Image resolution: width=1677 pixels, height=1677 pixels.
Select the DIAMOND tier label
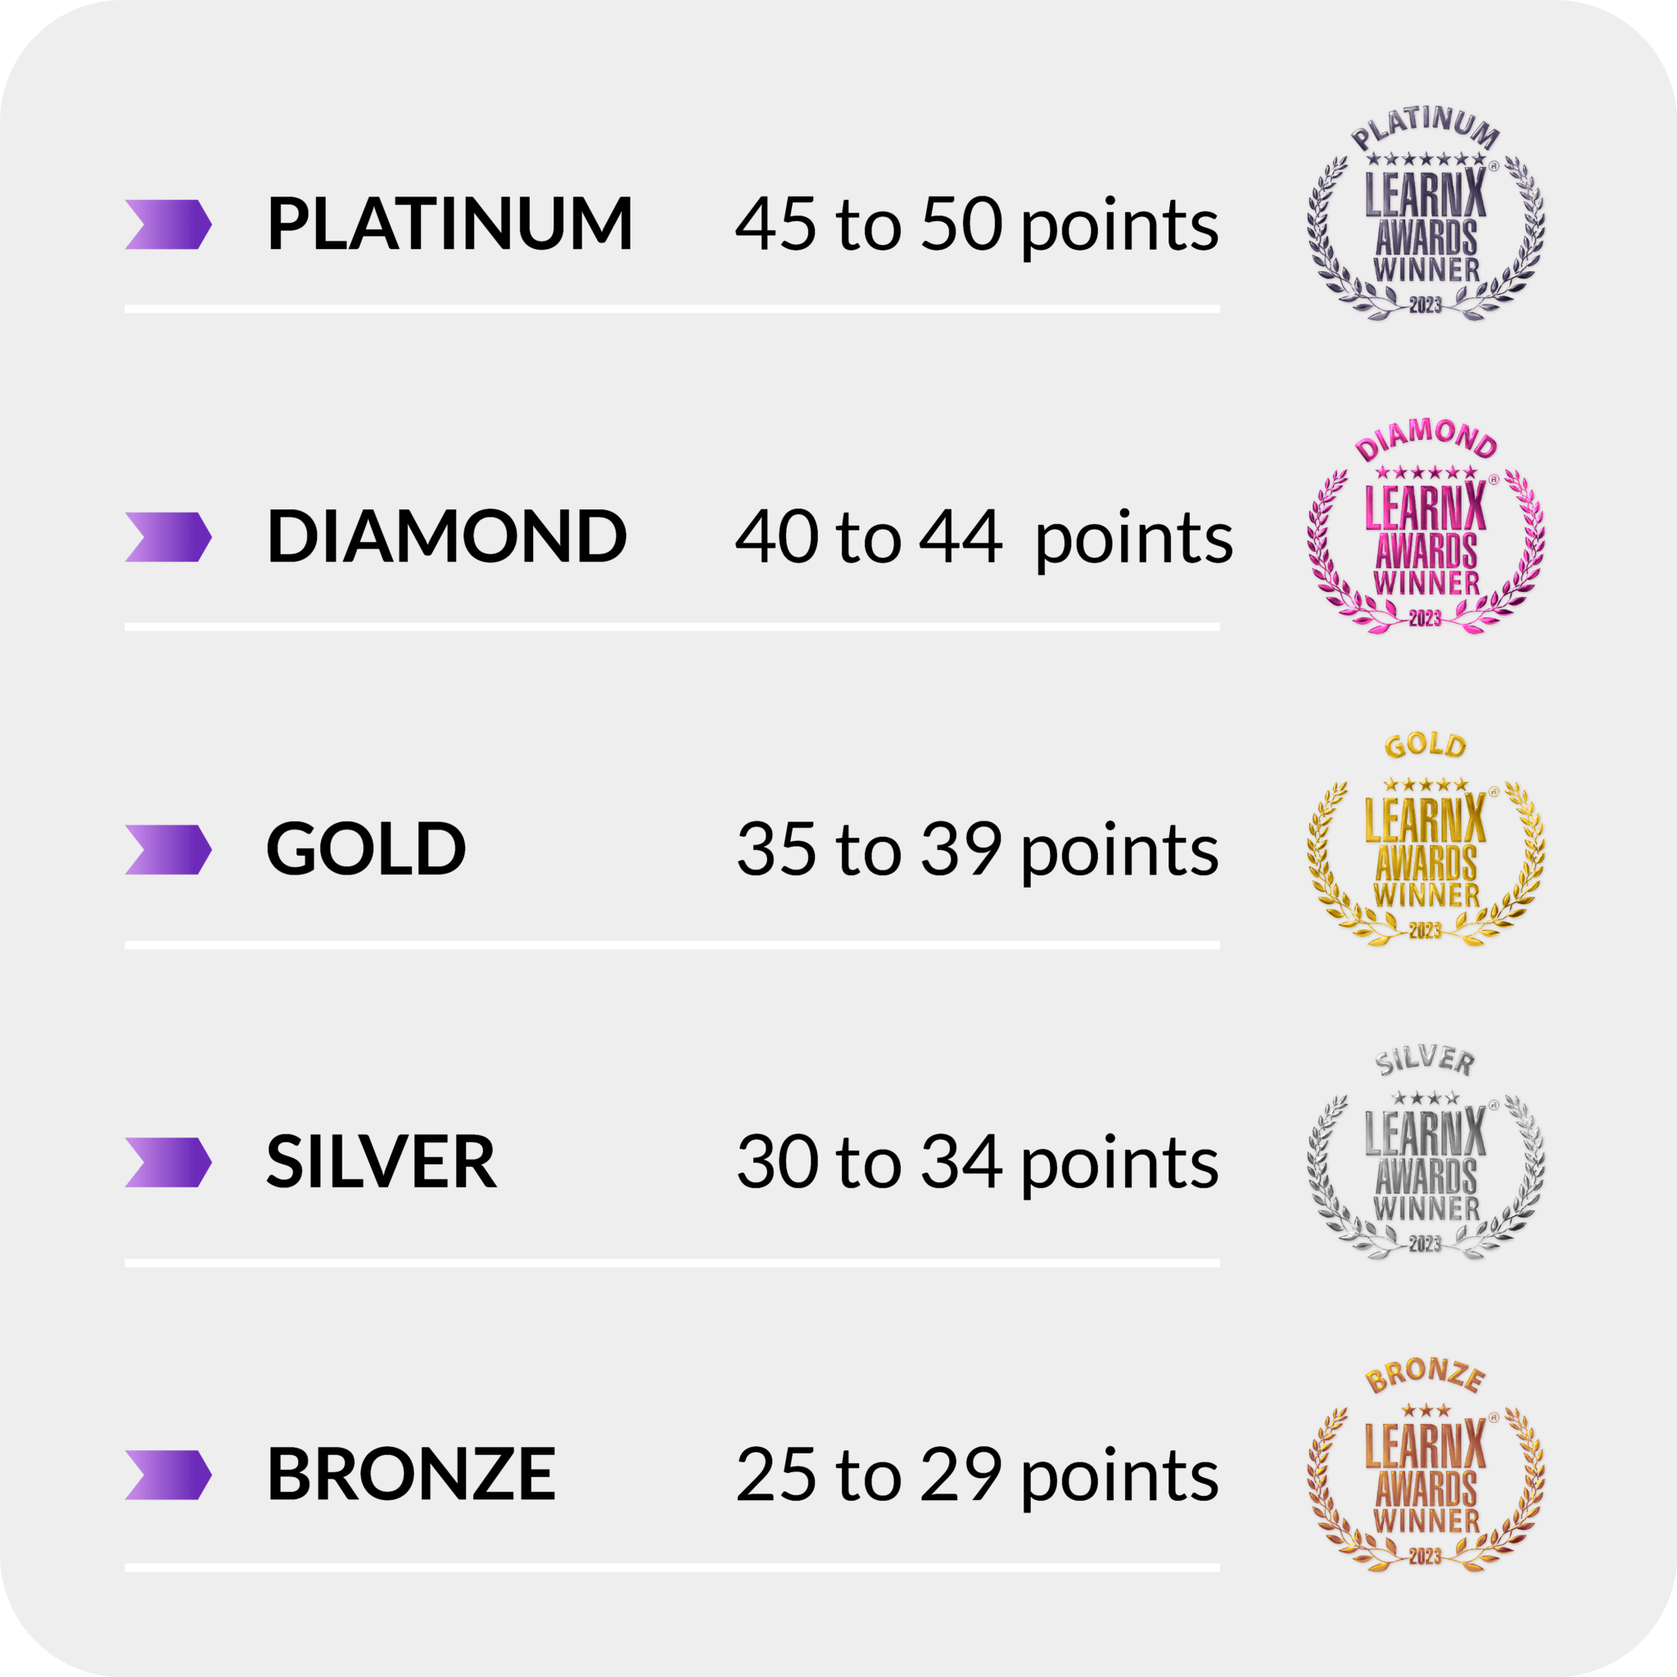click(446, 536)
